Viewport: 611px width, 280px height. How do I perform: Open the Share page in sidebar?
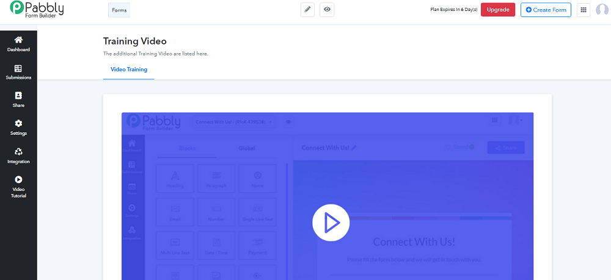coord(18,100)
